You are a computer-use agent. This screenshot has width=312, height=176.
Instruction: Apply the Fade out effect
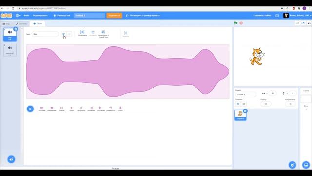(x=101, y=109)
